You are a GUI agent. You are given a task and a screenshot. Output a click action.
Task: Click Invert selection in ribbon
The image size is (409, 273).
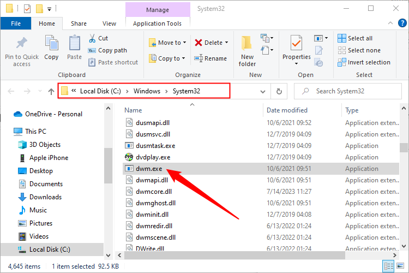(364, 62)
